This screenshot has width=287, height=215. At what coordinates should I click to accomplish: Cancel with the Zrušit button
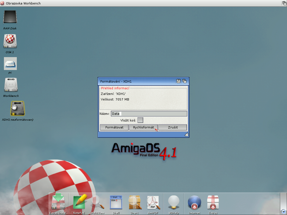click(172, 127)
